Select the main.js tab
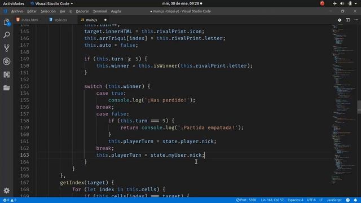 click(91, 20)
